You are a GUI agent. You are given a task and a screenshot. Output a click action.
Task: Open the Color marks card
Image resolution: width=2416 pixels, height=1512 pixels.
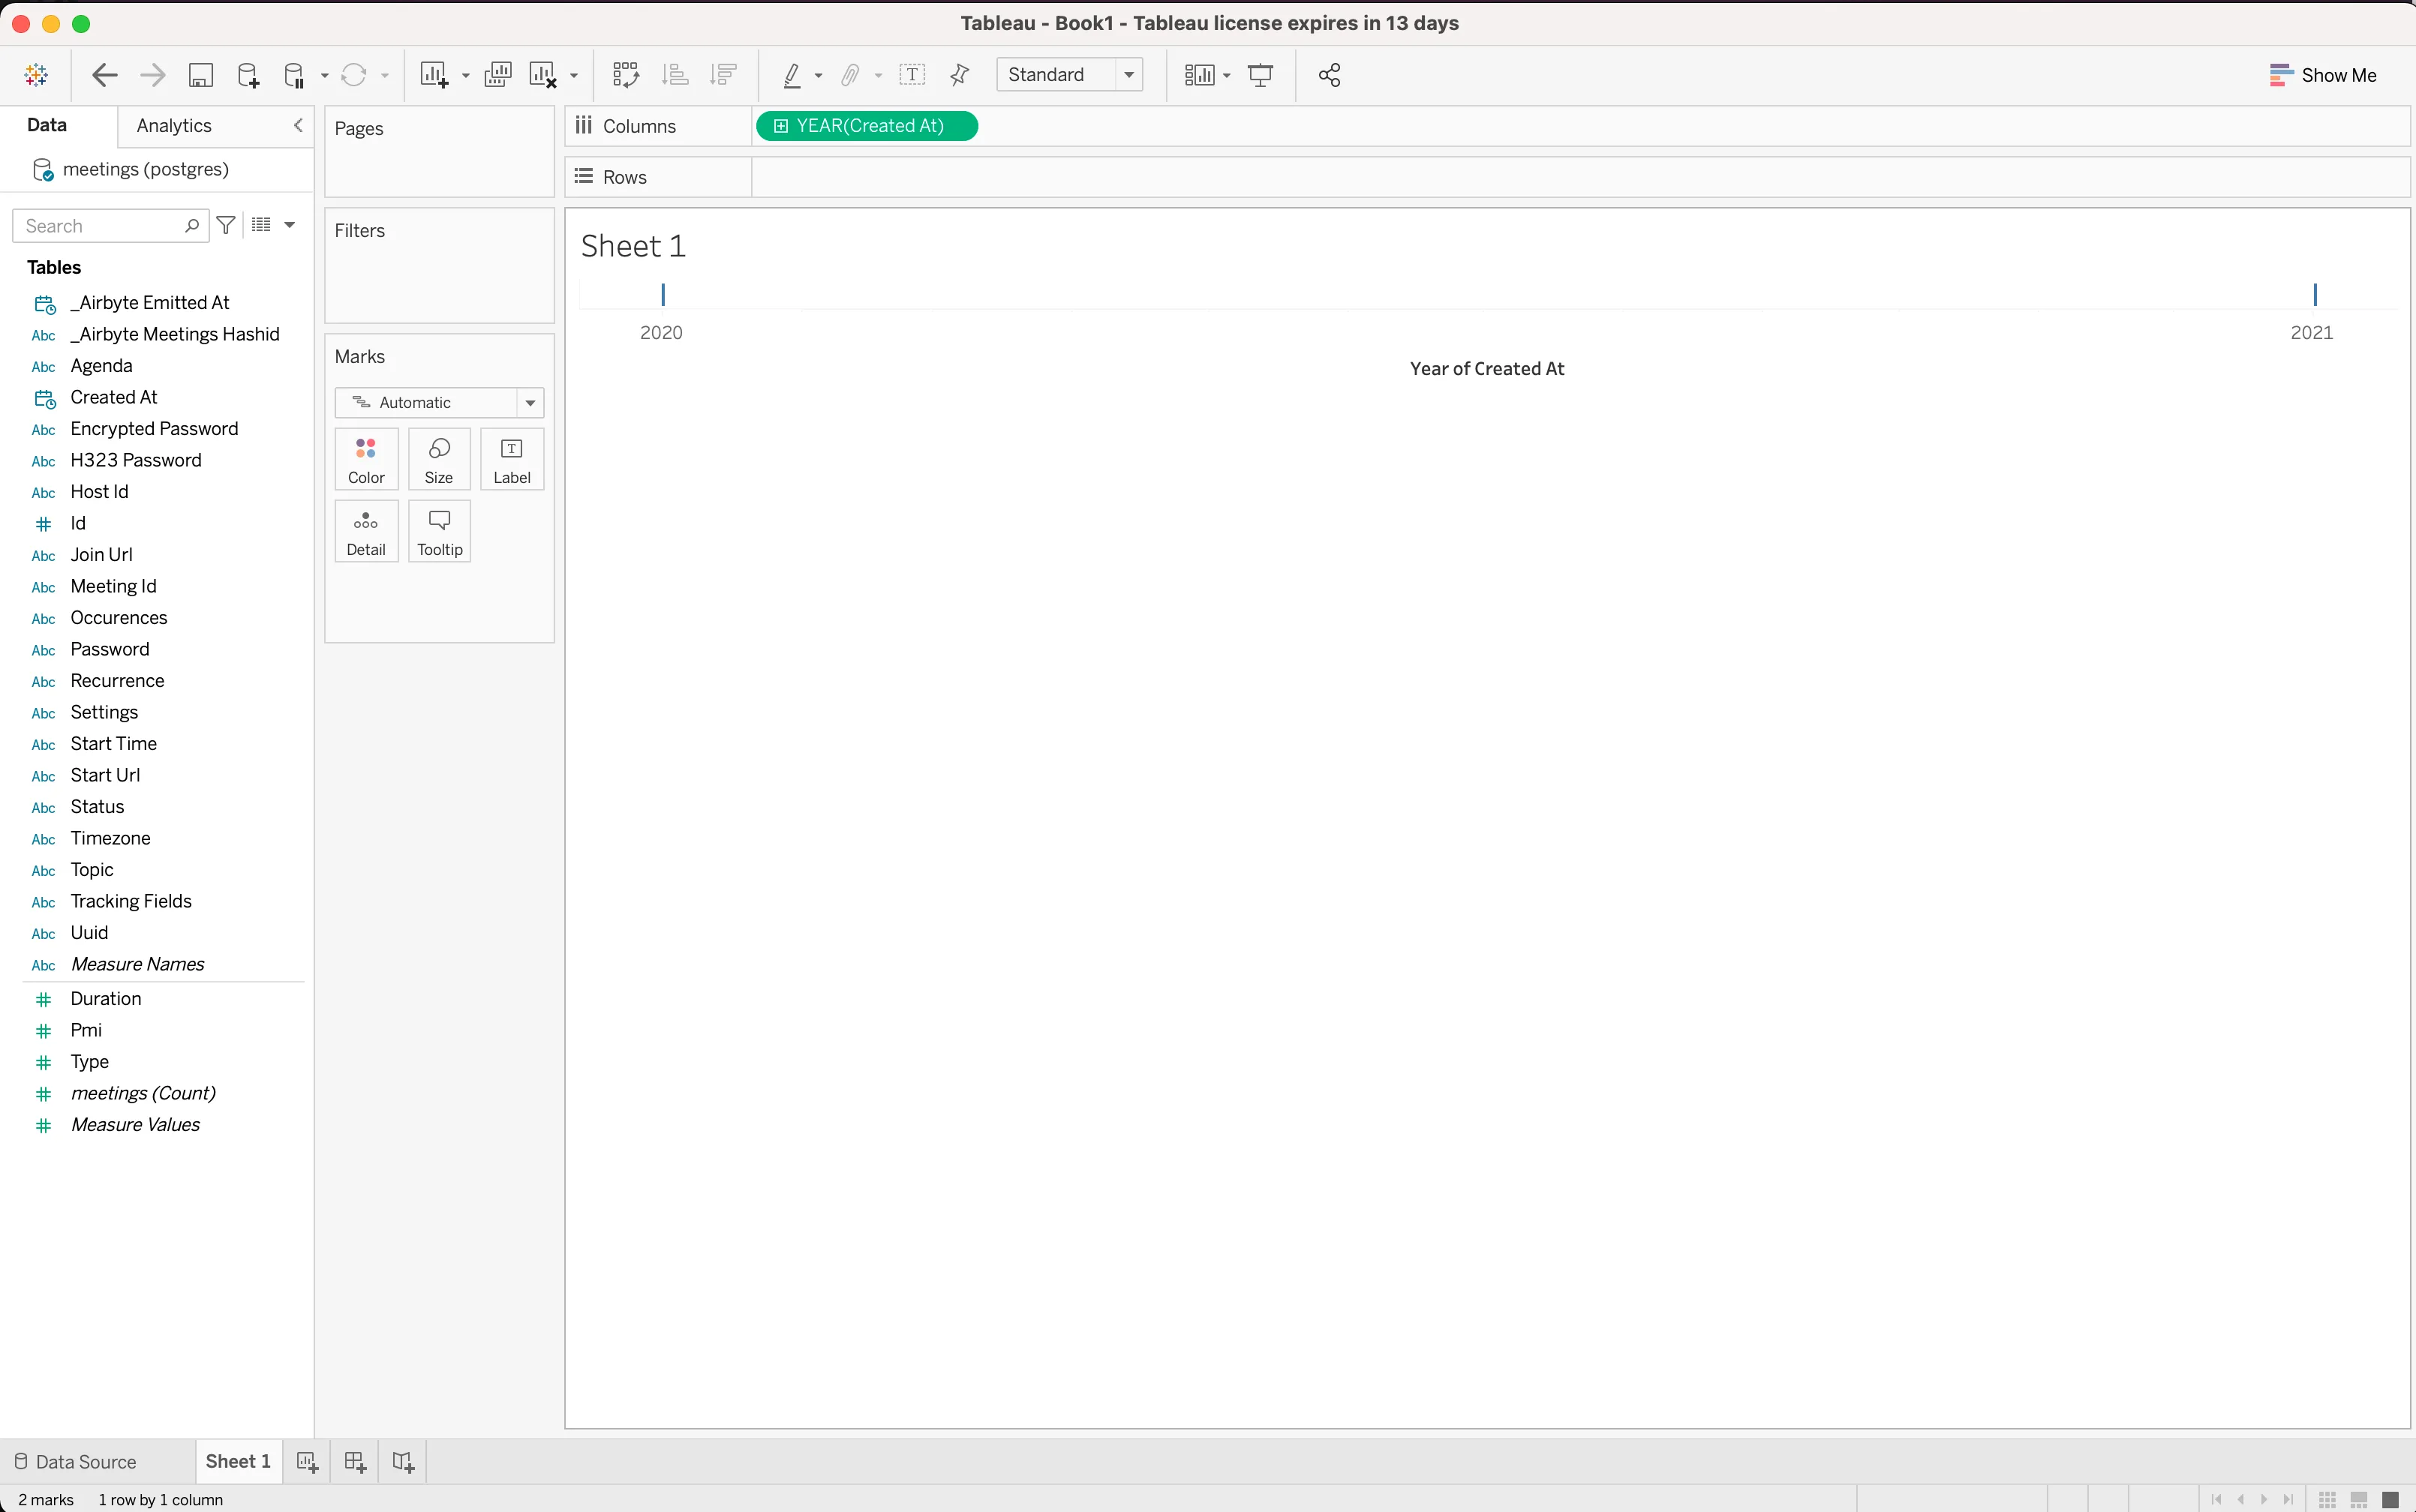pyautogui.click(x=365, y=459)
